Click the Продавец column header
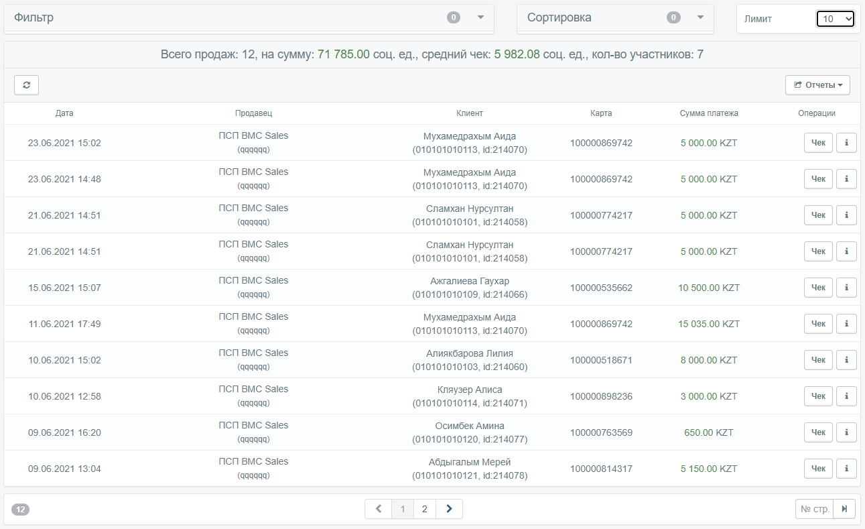Viewport: 865px width, 529px height. pyautogui.click(x=253, y=113)
